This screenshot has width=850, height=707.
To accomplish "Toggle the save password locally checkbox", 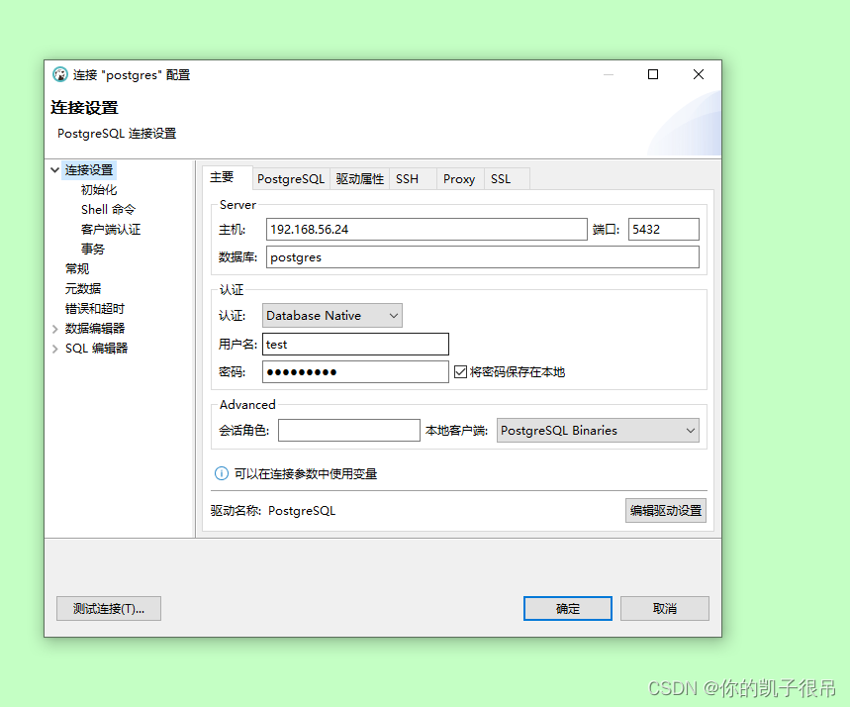I will coord(460,371).
